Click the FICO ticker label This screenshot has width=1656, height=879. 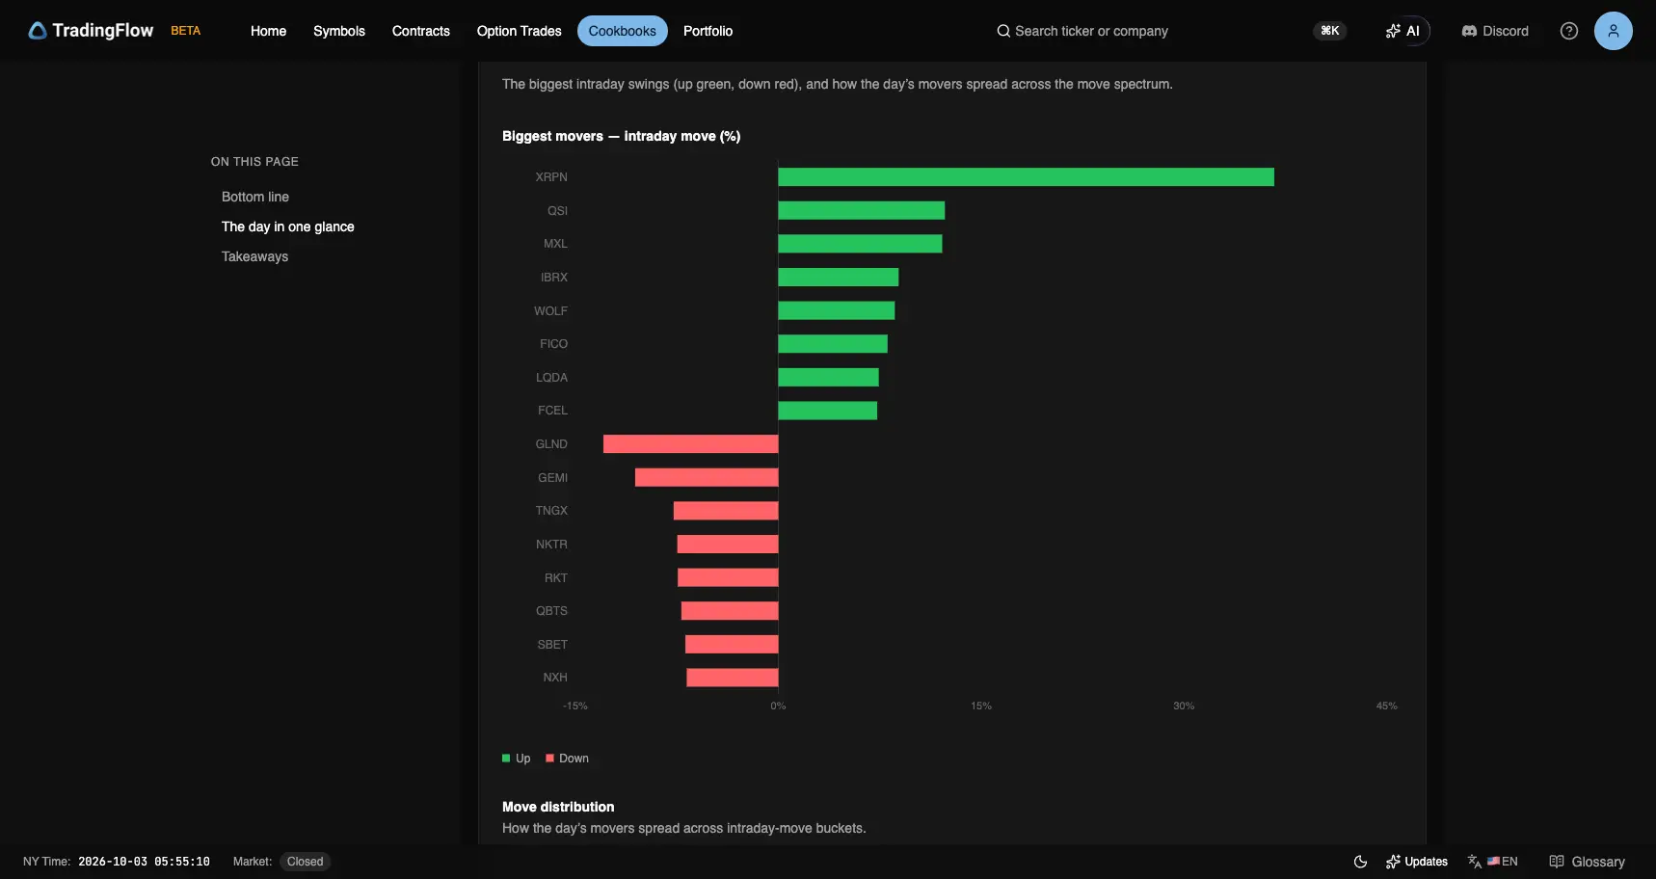[x=553, y=344]
